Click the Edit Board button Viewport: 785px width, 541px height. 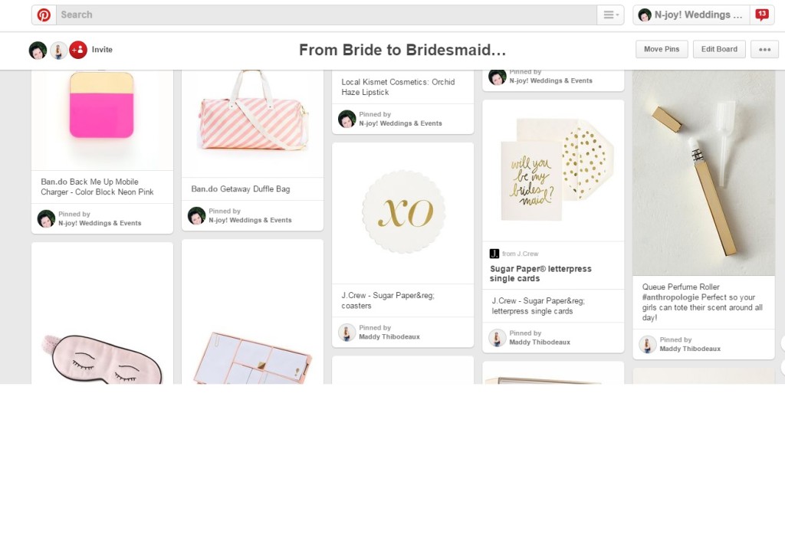pyautogui.click(x=719, y=49)
